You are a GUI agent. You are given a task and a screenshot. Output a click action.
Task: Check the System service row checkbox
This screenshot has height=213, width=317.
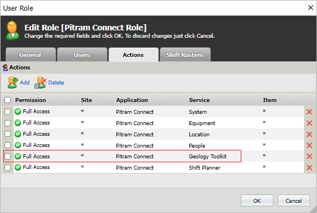point(7,112)
